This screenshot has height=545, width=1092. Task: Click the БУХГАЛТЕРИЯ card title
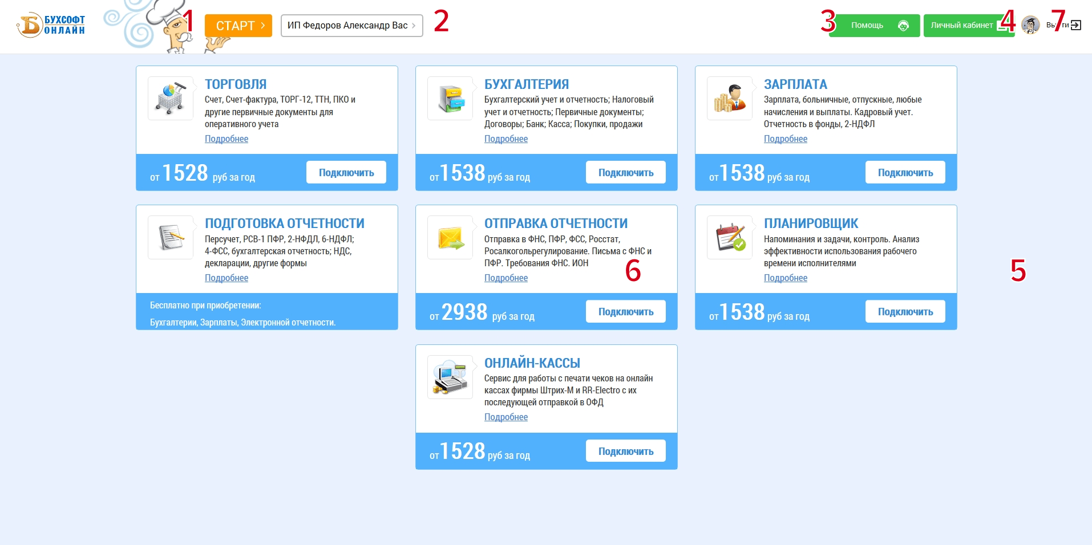click(x=527, y=84)
